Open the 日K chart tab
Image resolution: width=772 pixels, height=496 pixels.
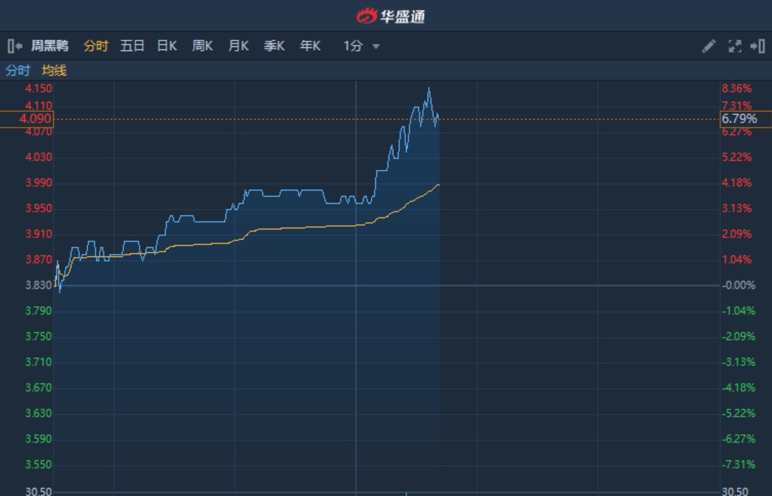[x=167, y=46]
